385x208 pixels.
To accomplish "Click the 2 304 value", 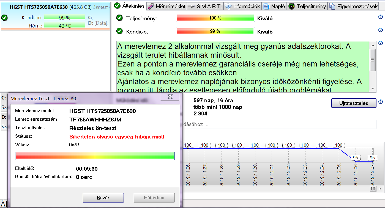I will (200, 113).
